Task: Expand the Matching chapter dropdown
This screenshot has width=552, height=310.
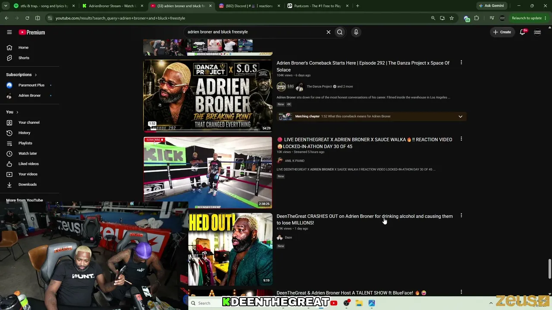Action: coord(460,116)
